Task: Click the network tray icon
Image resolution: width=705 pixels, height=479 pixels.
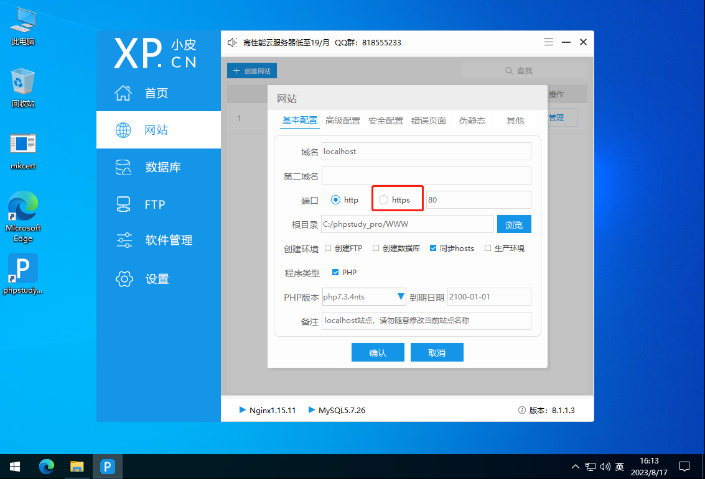Action: coord(591,467)
